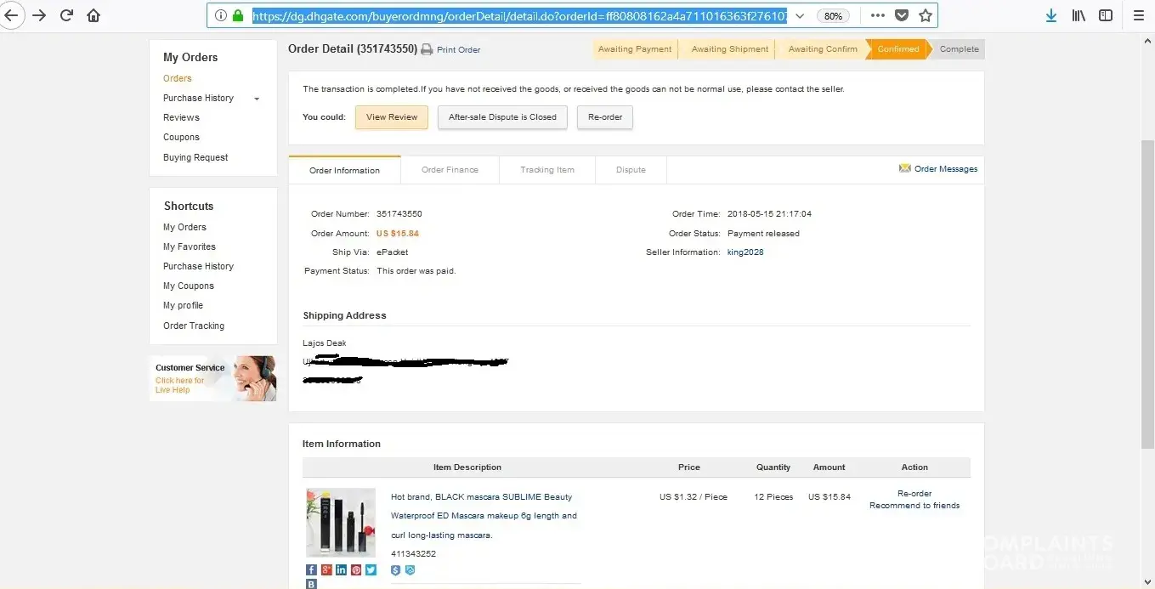Open Coupons in the My Orders sidebar
This screenshot has height=589, width=1155.
(x=181, y=137)
